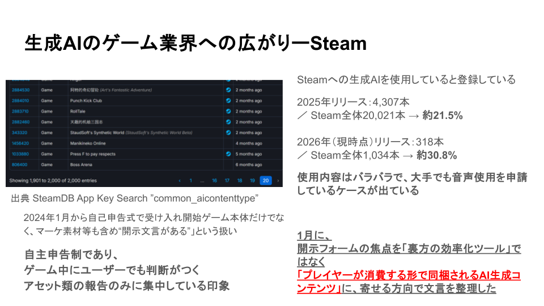The image size is (544, 306).
Task: Click the Steam icon in Punch Kick Club row
Action: [228, 101]
